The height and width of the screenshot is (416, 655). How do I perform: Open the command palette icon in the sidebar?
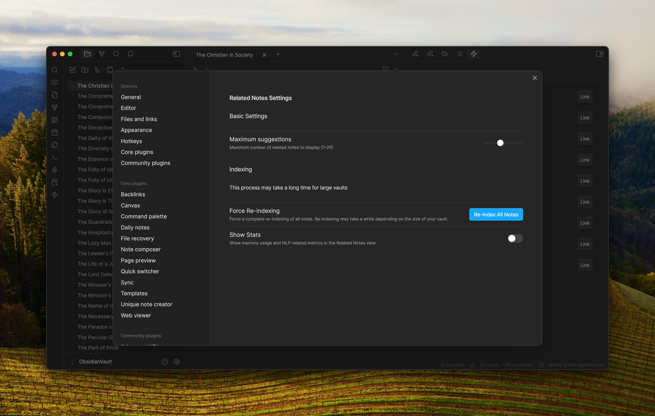pyautogui.click(x=55, y=158)
